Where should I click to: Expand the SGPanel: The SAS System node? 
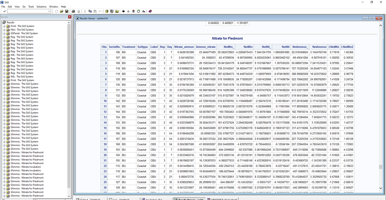pos(5,34)
